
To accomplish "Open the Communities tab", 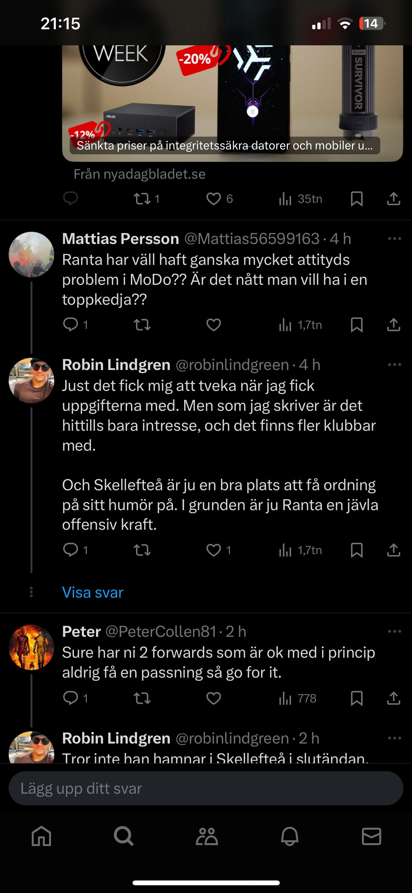I will pos(207,836).
